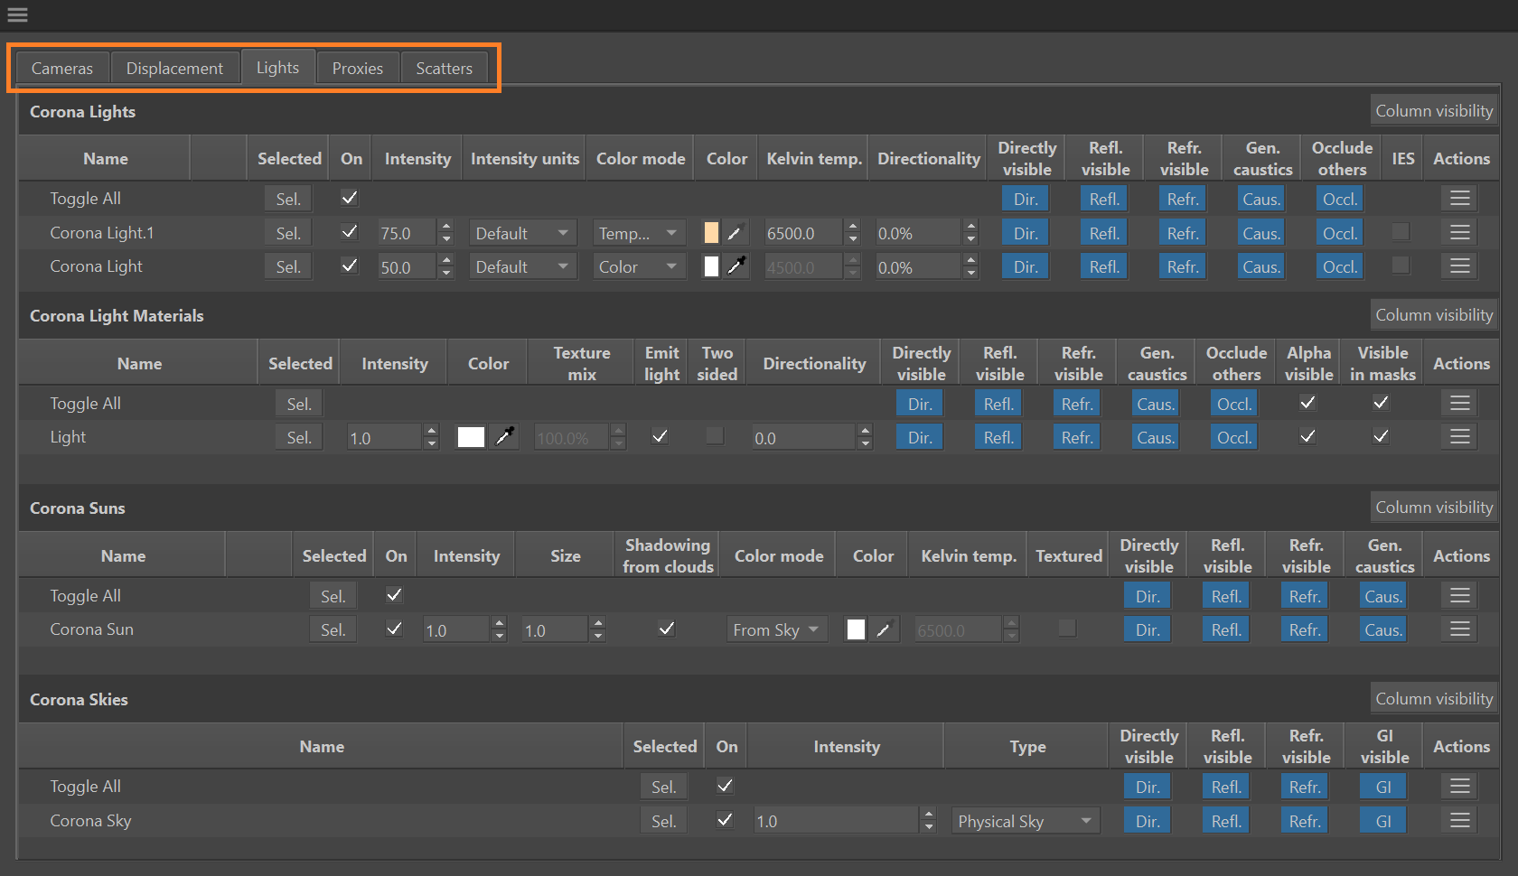Image resolution: width=1518 pixels, height=876 pixels.
Task: Turn off Corona Light.1 On checkbox
Action: point(350,232)
